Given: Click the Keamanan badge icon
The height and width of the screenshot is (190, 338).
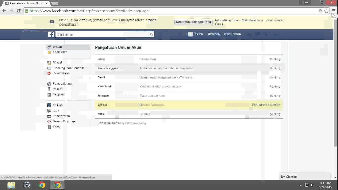Looking at the screenshot, I should [x=49, y=52].
